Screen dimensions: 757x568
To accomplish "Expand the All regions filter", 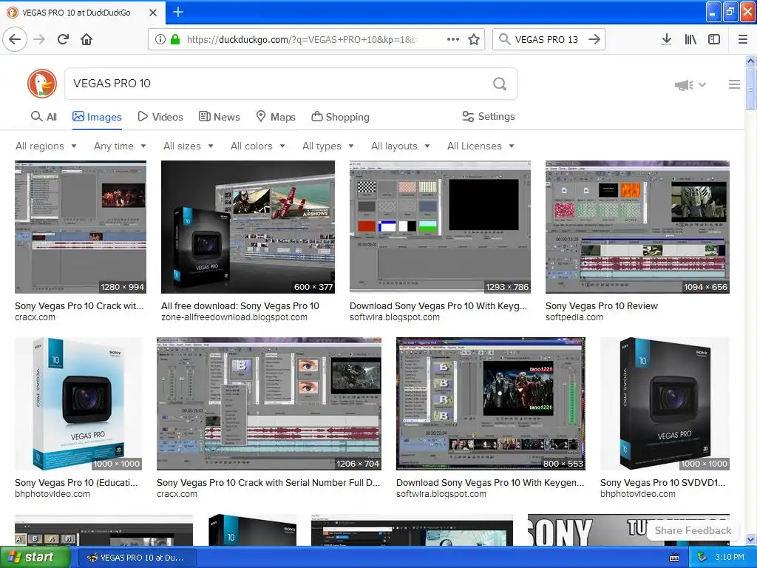I will coord(46,146).
